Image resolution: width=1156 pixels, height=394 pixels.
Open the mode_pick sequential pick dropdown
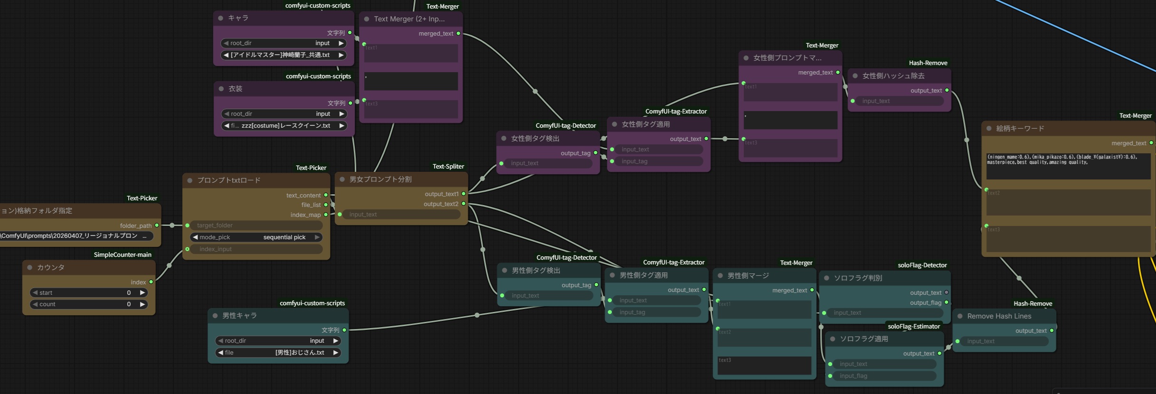pyautogui.click(x=256, y=237)
